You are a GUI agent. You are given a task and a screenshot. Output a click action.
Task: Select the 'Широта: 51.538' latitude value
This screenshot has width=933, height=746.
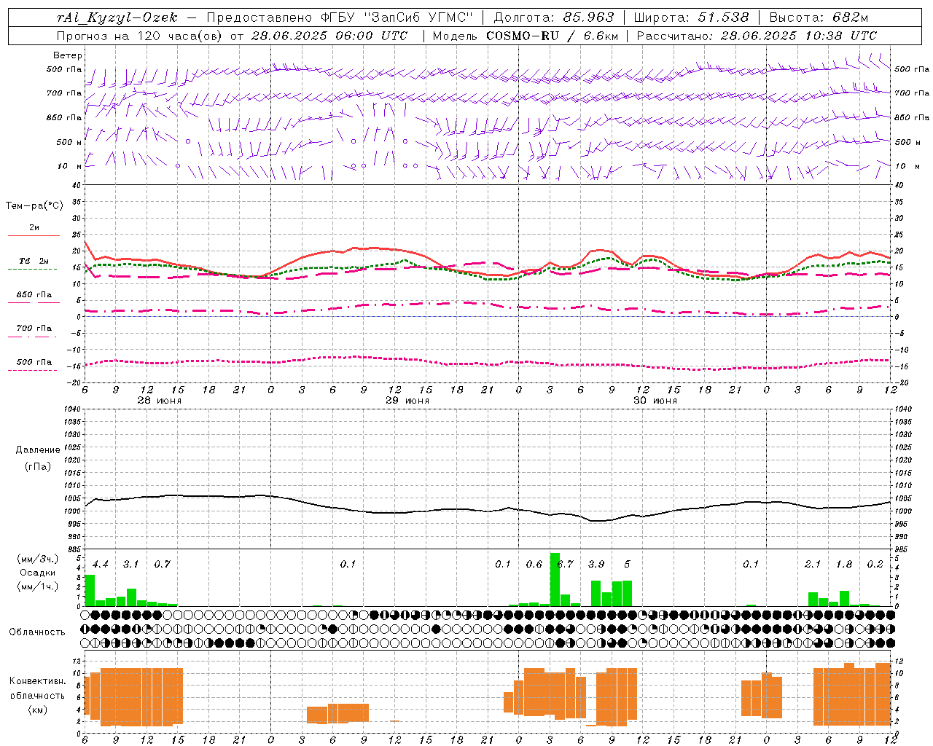[691, 17]
